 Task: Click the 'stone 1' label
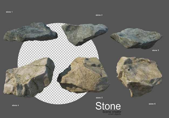9,12
